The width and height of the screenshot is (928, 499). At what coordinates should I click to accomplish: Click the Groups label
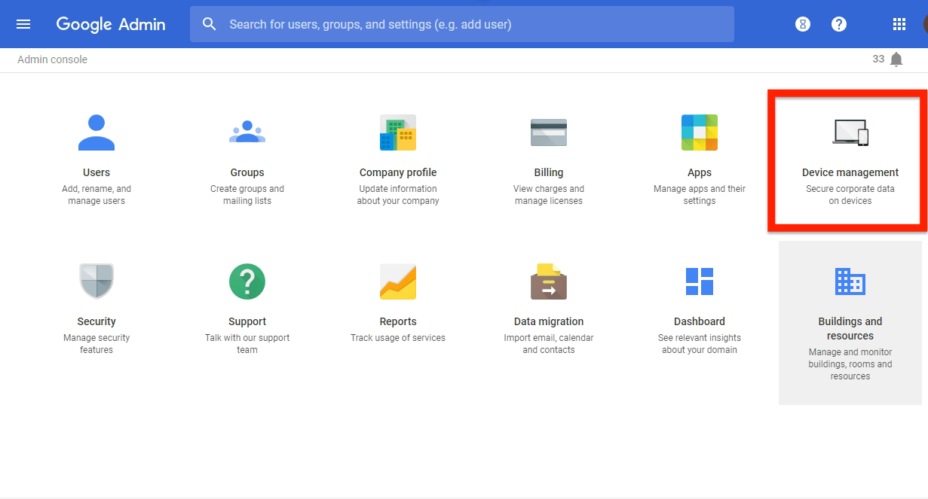(x=247, y=172)
